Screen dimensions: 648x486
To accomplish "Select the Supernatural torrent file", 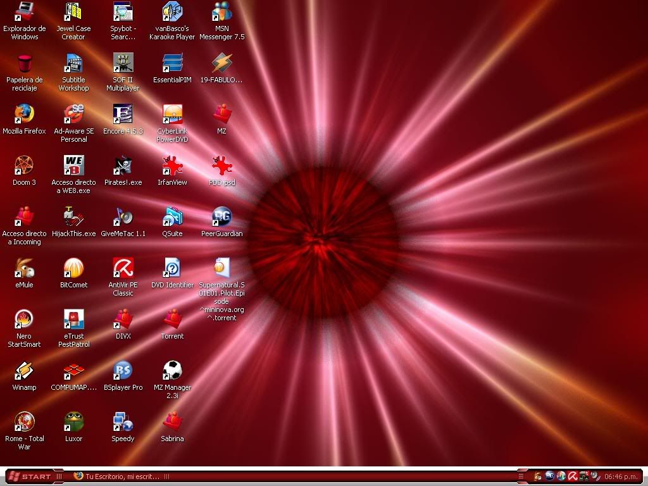I will tap(221, 268).
